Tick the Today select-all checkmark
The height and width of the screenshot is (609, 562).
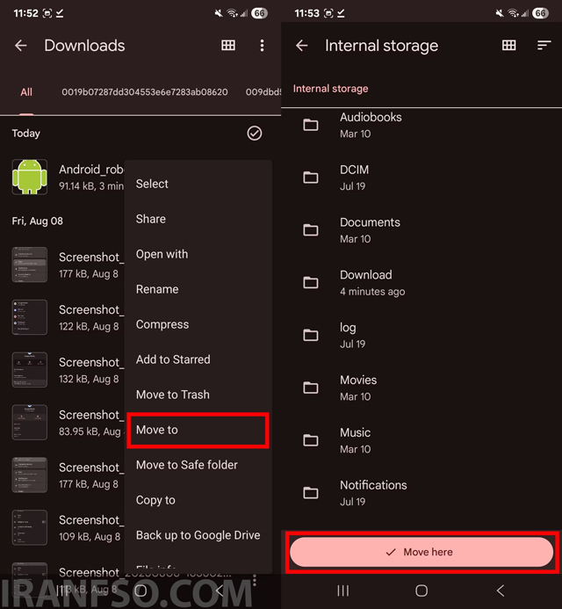[x=255, y=134]
